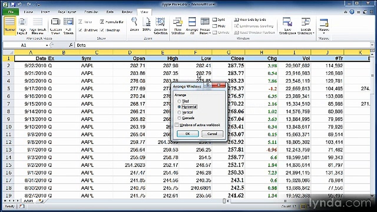Select row 5 header

(x=8, y=88)
